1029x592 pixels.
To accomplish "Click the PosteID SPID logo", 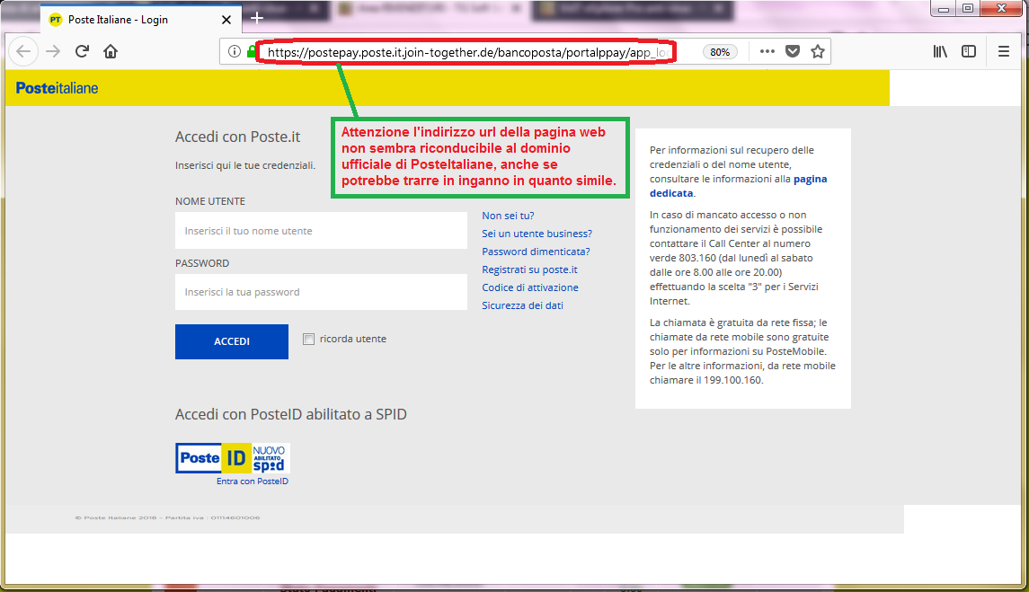I will pyautogui.click(x=233, y=458).
